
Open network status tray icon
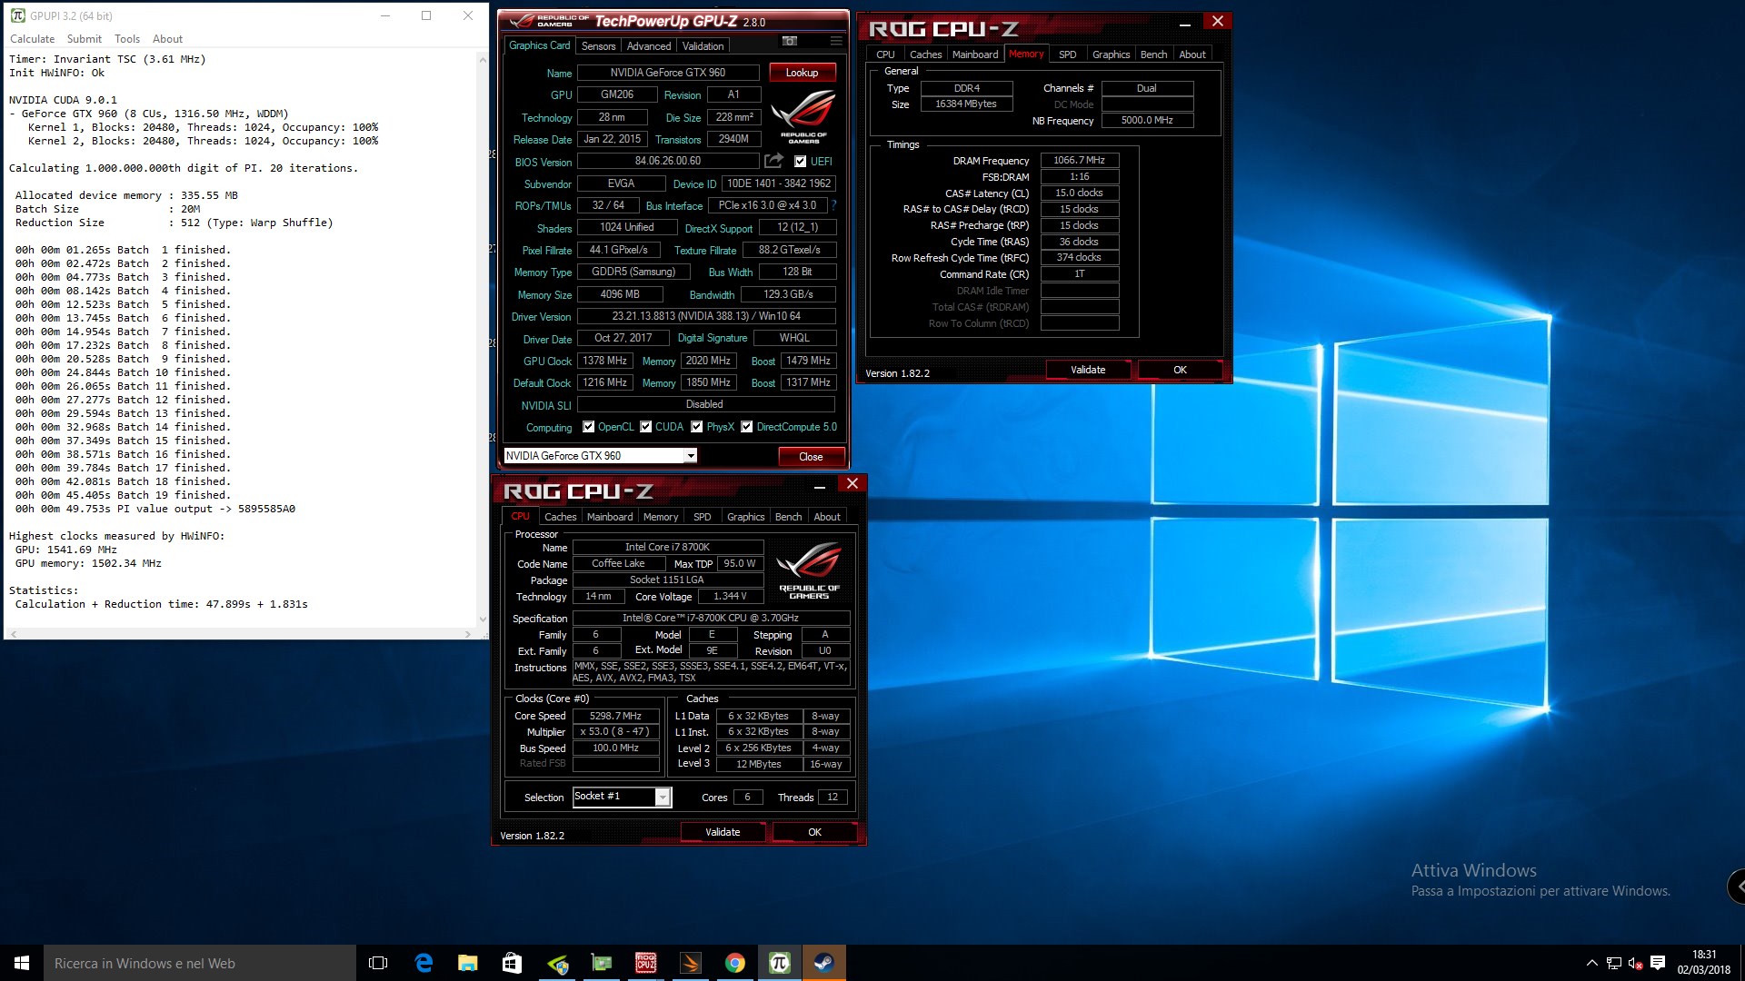point(1614,963)
